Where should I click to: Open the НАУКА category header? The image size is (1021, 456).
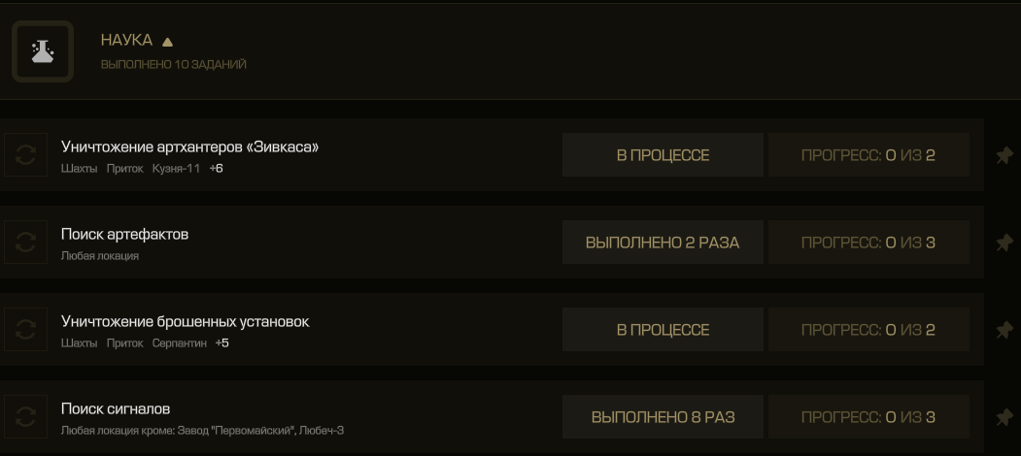tap(126, 41)
